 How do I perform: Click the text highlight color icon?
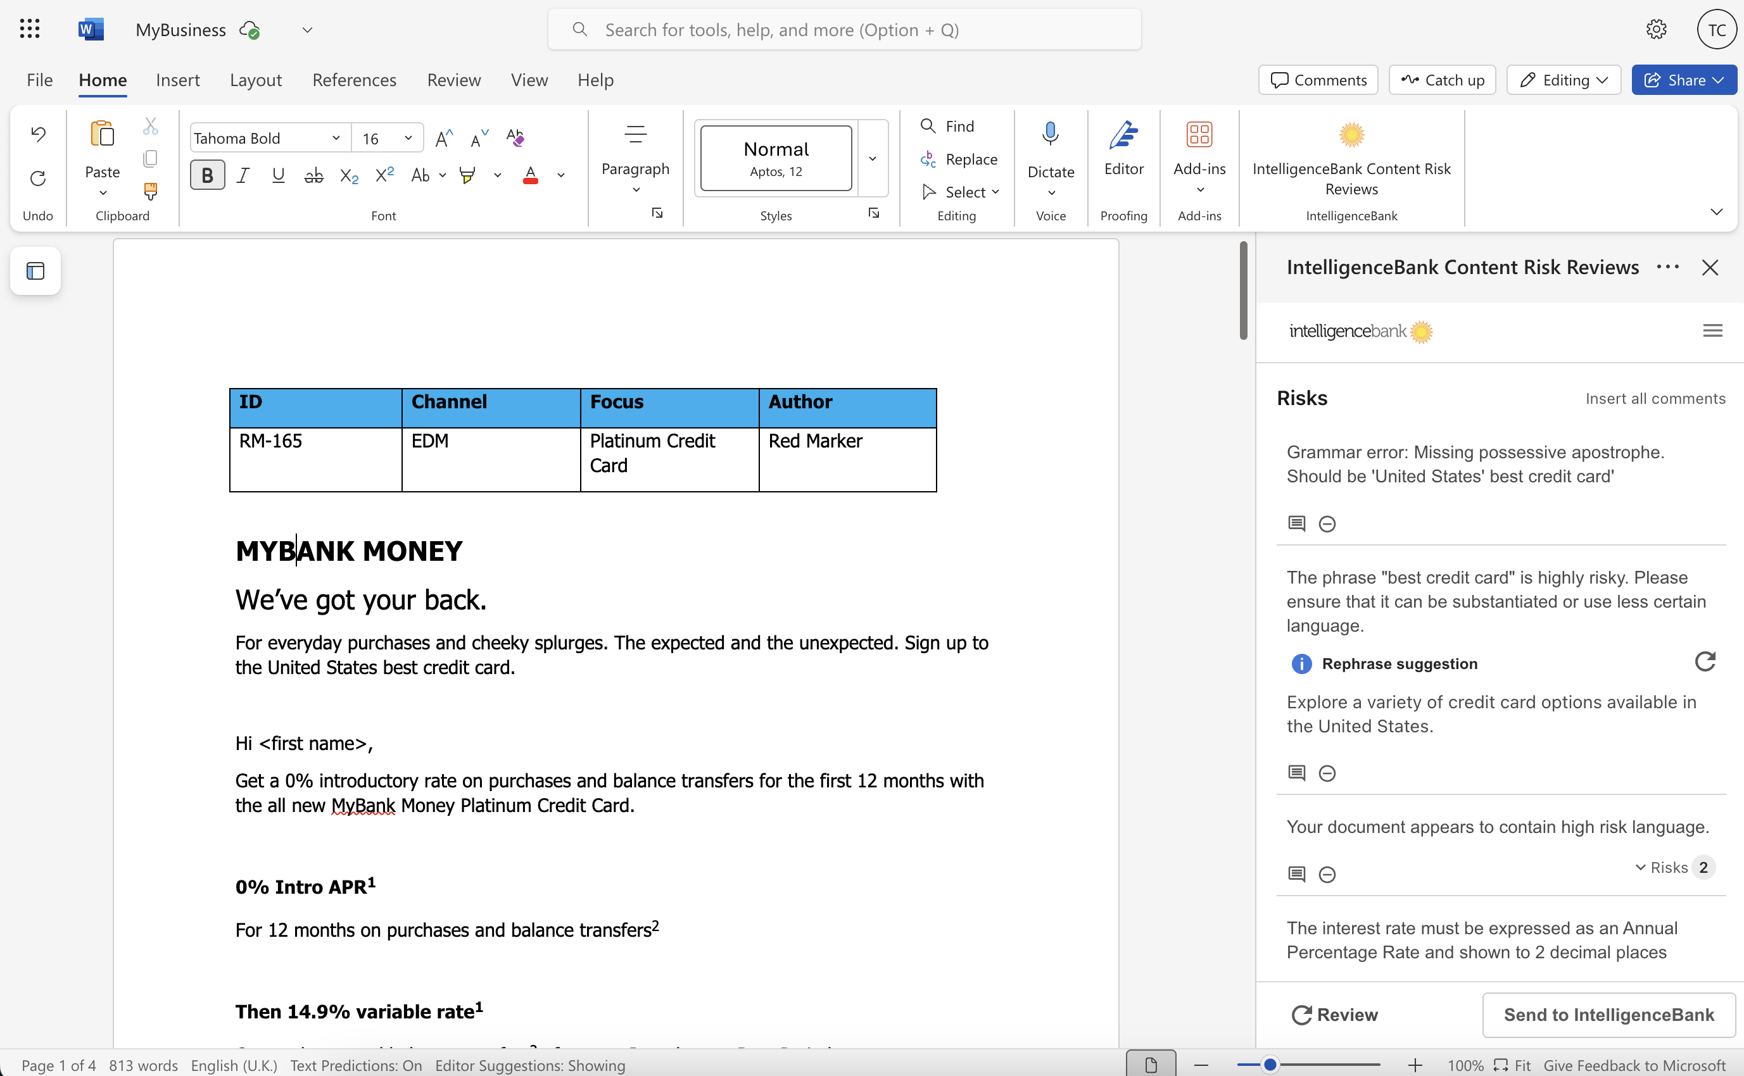(467, 175)
